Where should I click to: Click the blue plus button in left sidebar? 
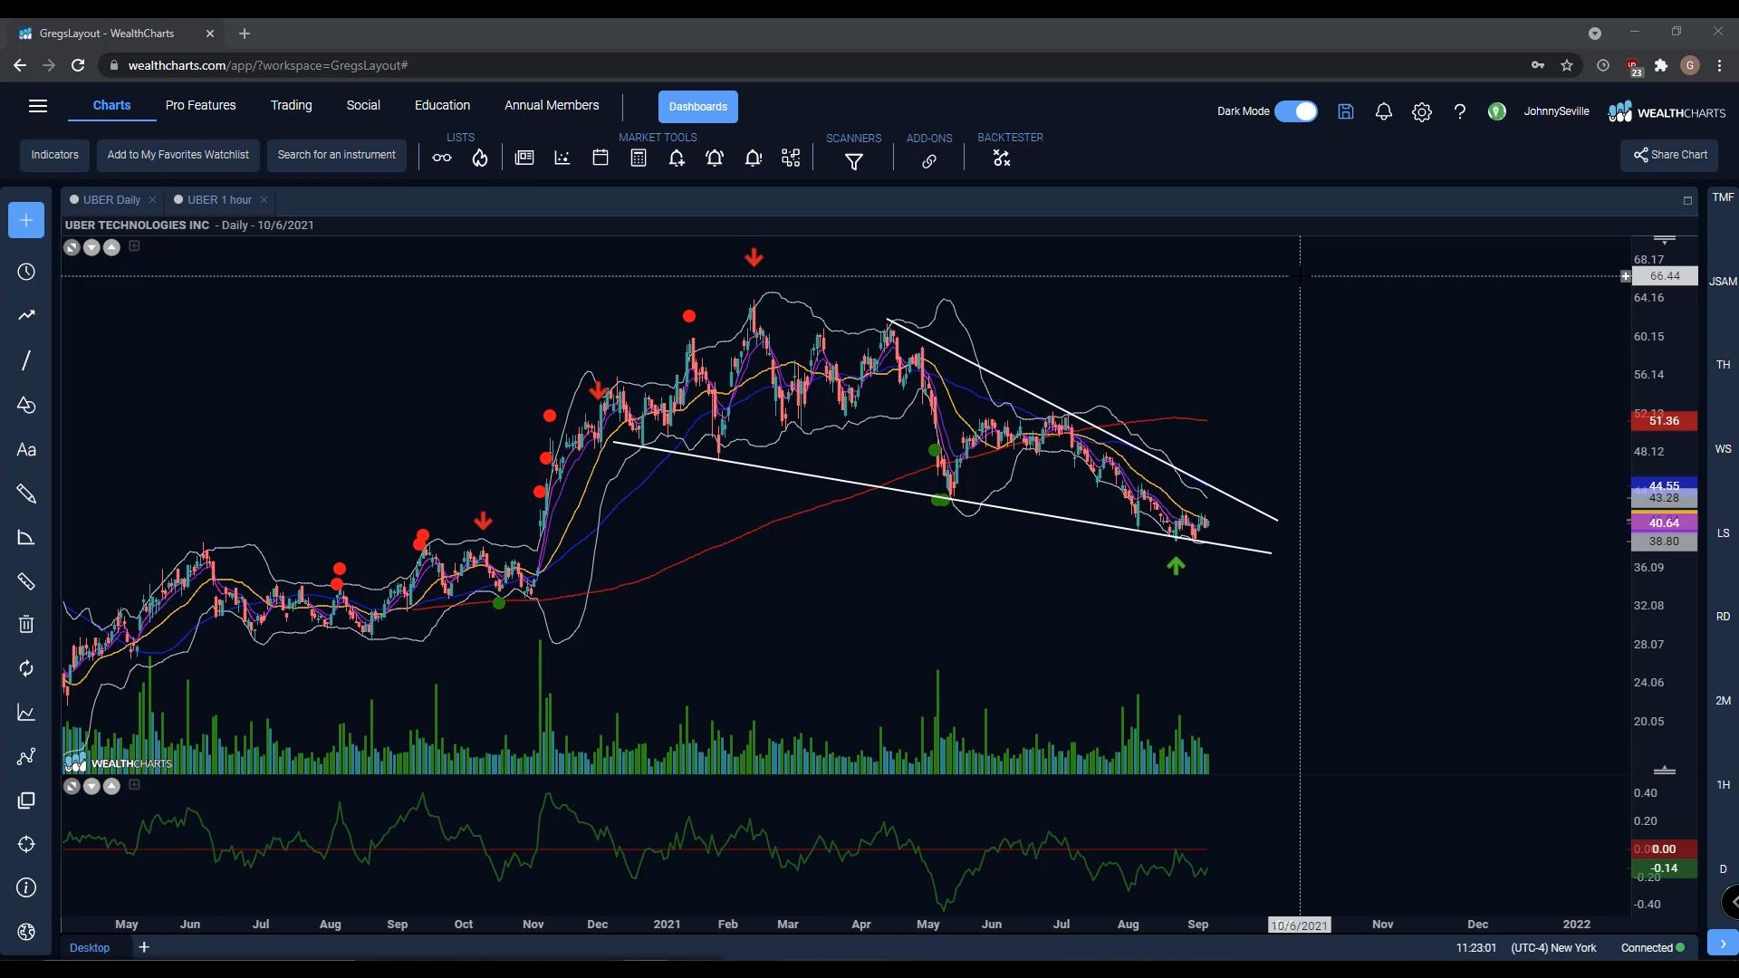click(26, 220)
